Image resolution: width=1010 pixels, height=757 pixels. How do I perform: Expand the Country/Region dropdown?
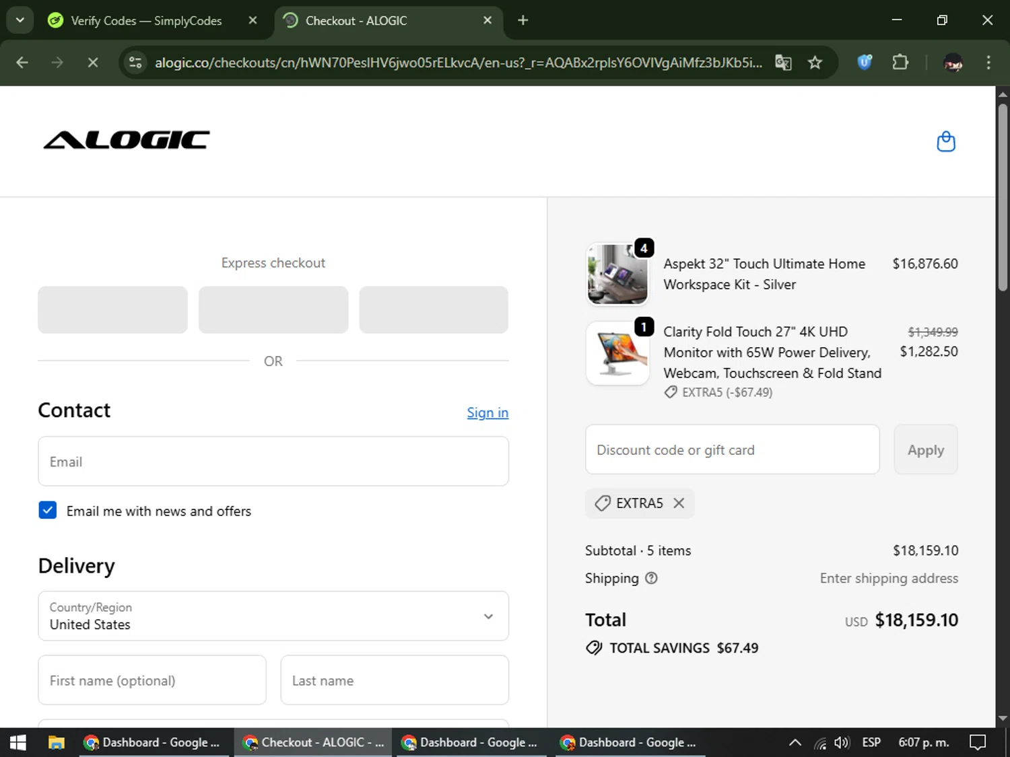point(273,616)
